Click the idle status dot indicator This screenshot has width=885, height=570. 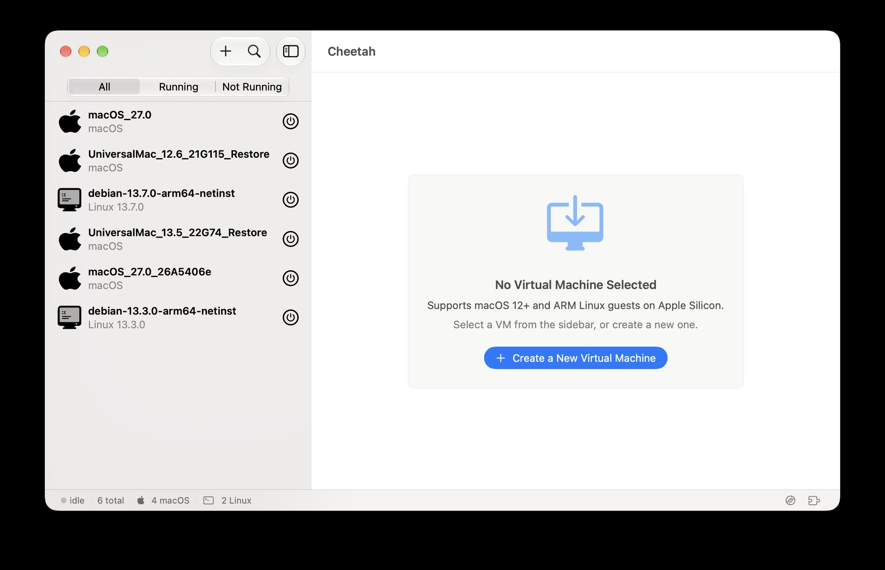click(x=63, y=501)
